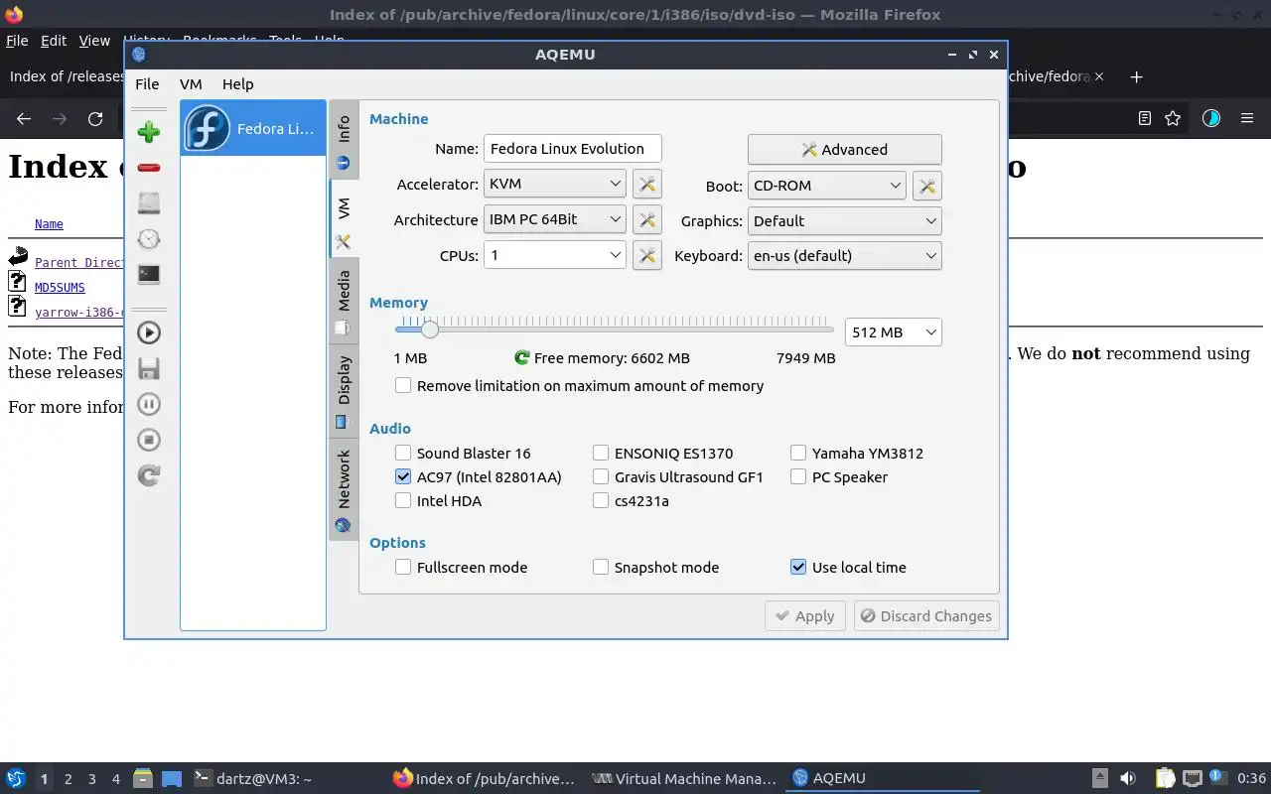The height and width of the screenshot is (794, 1271).
Task: Enable cs4231a audio checkbox
Action: 631,500
